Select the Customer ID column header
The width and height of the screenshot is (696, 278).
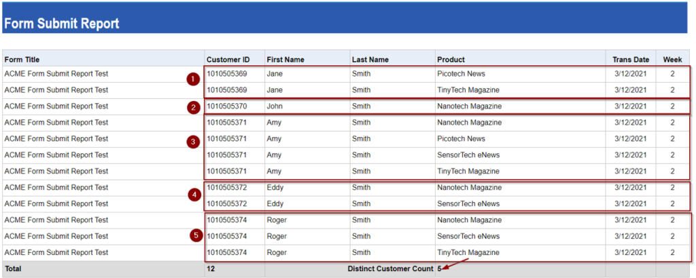228,60
